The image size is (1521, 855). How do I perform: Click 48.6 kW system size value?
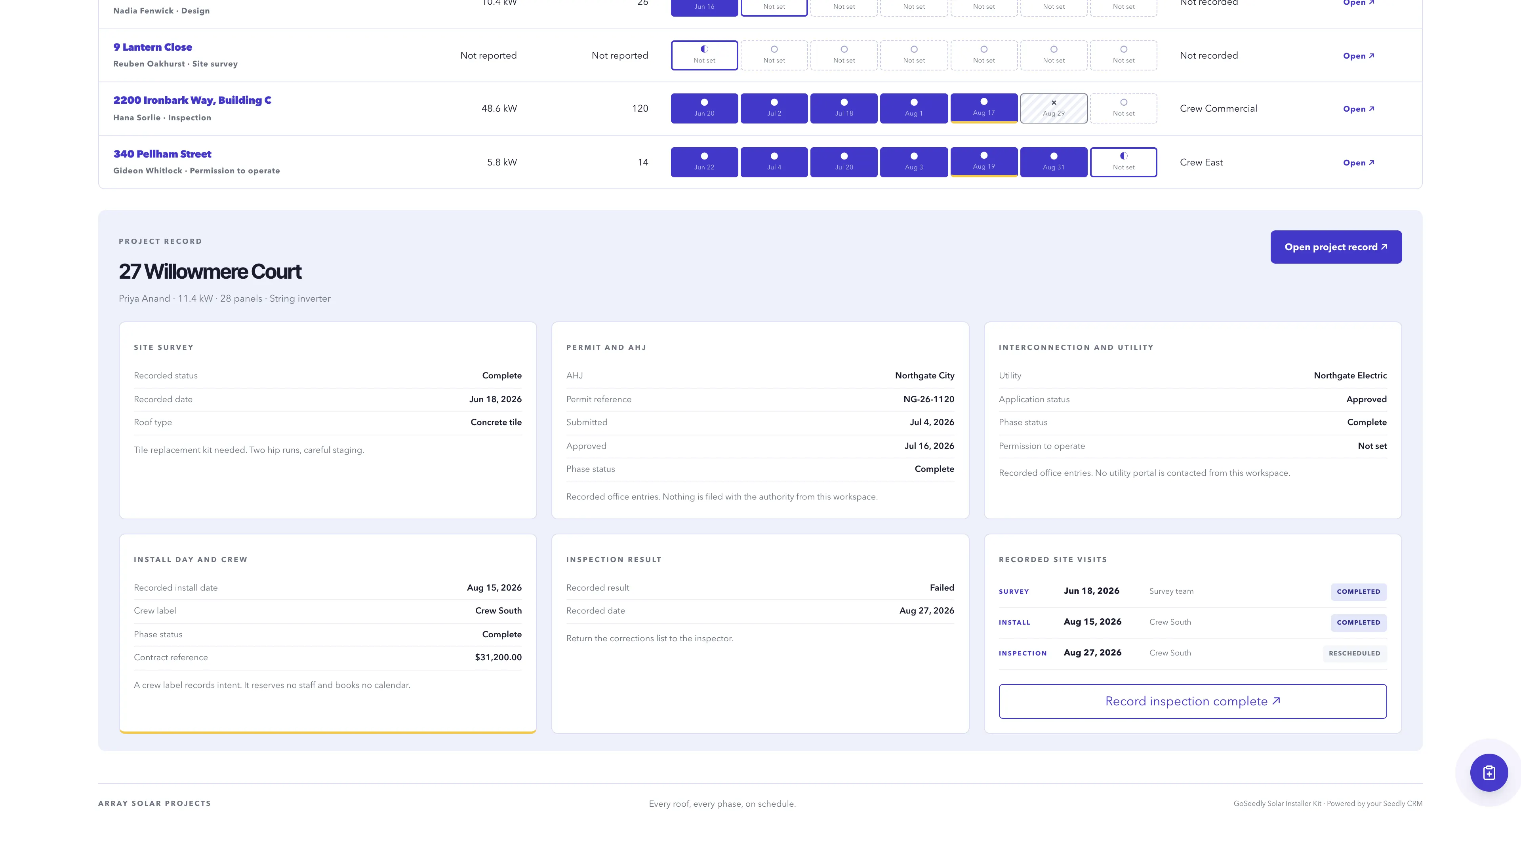[x=499, y=108]
